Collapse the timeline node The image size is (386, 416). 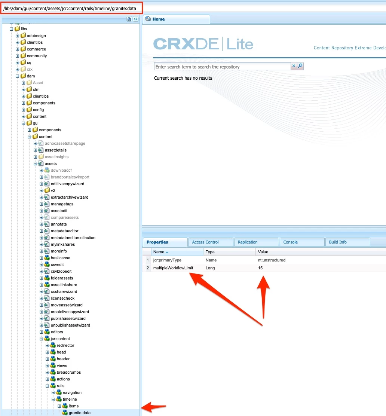[x=53, y=399]
